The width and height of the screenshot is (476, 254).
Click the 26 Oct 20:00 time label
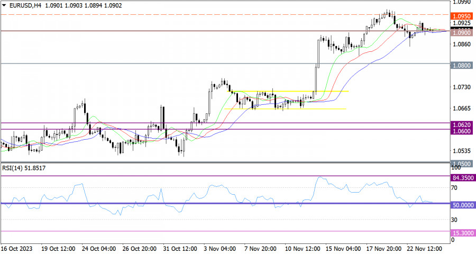(x=140, y=249)
